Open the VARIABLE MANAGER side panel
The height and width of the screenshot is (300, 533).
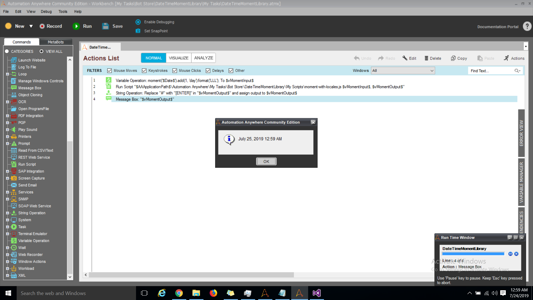(x=521, y=182)
